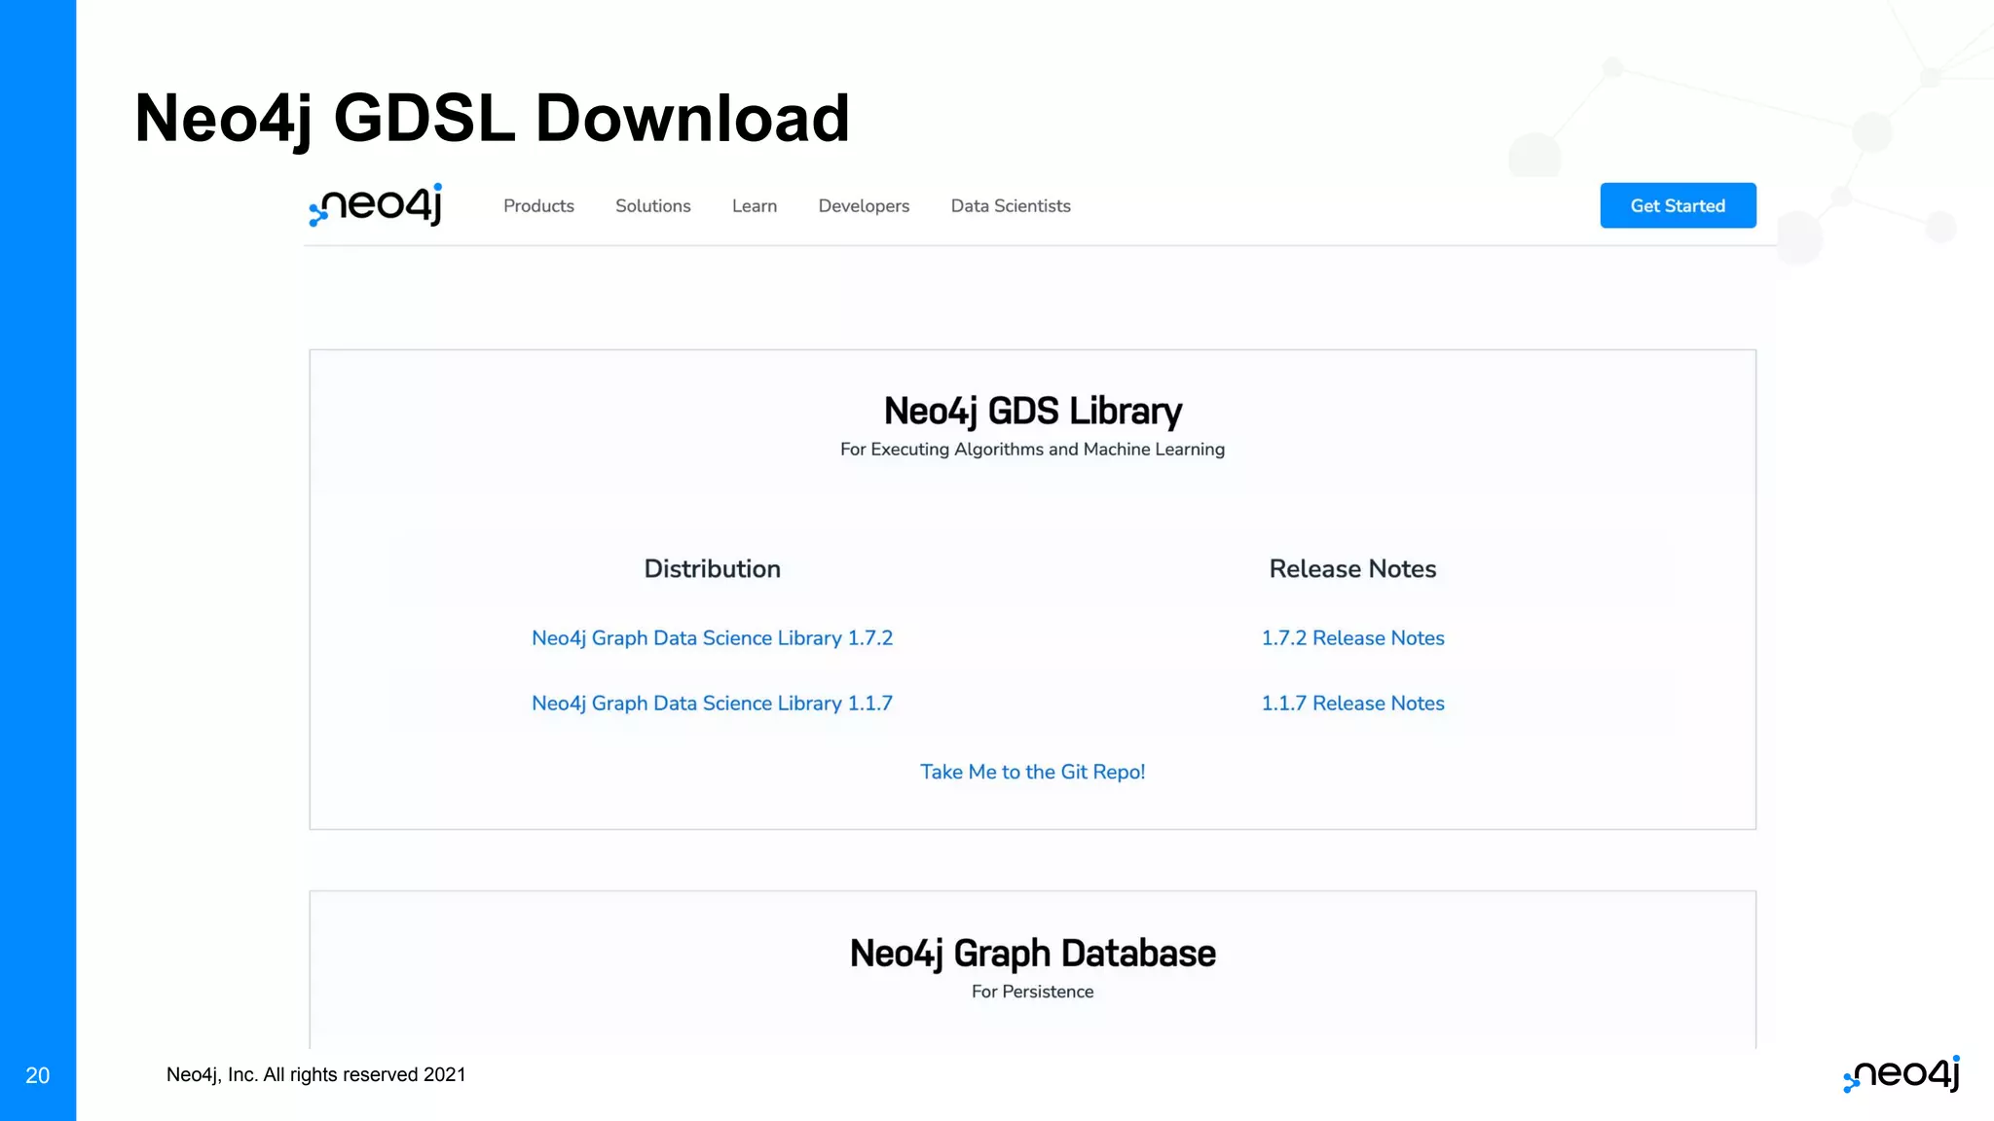Select the 'All rights reserved 2021' footer text
The image size is (1994, 1121).
click(x=364, y=1074)
